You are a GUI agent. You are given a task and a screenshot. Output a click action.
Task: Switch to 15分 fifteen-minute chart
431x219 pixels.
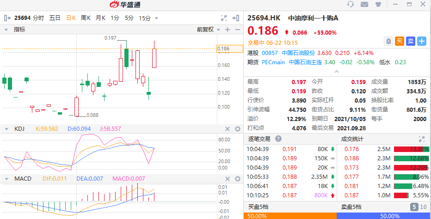click(x=145, y=18)
